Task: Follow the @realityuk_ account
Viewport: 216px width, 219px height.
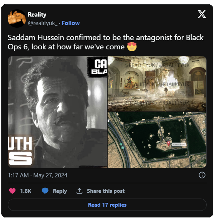Action: pyautogui.click(x=71, y=23)
